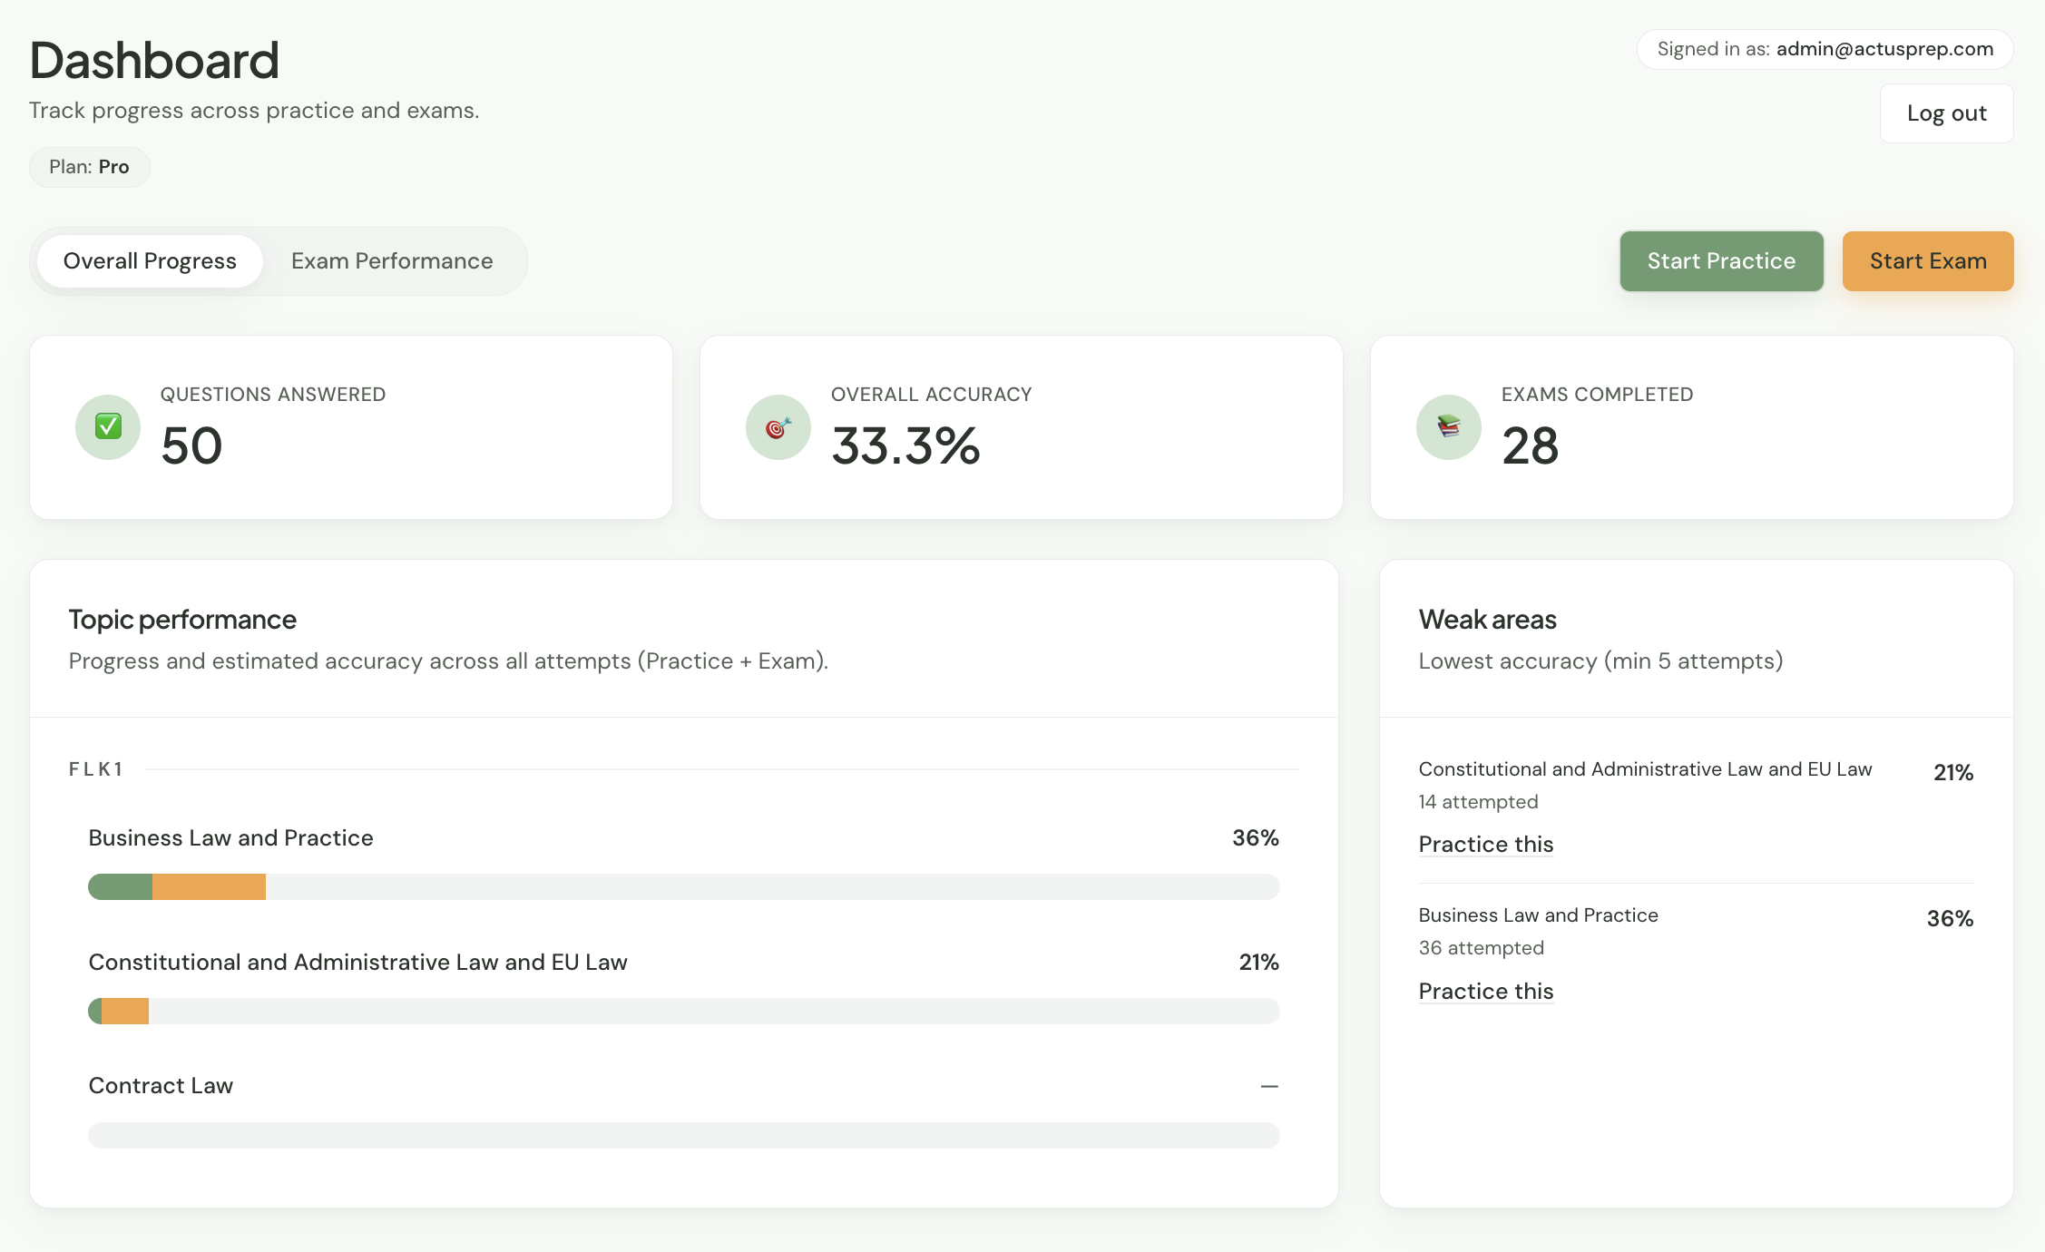Click the books icon on Exams Completed card
Screen dimensions: 2045x1252
pyautogui.click(x=1448, y=426)
